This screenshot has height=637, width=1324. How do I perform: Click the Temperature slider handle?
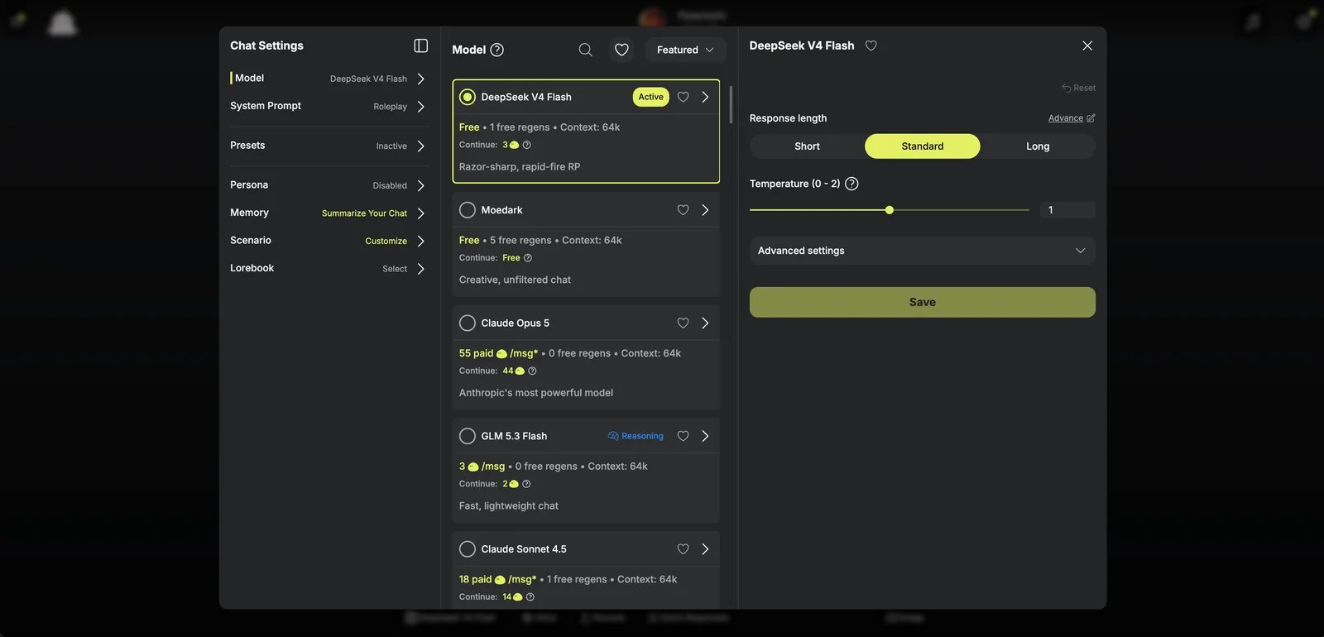pyautogui.click(x=890, y=210)
